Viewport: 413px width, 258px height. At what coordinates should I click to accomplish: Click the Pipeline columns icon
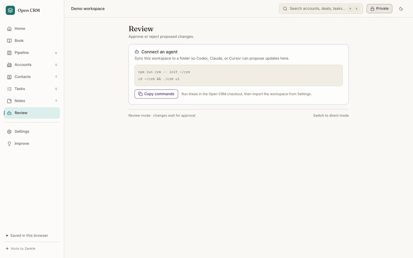tap(9, 53)
